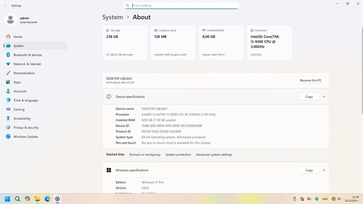Collapse the Device specifications section
The width and height of the screenshot is (363, 204).
[x=324, y=97]
